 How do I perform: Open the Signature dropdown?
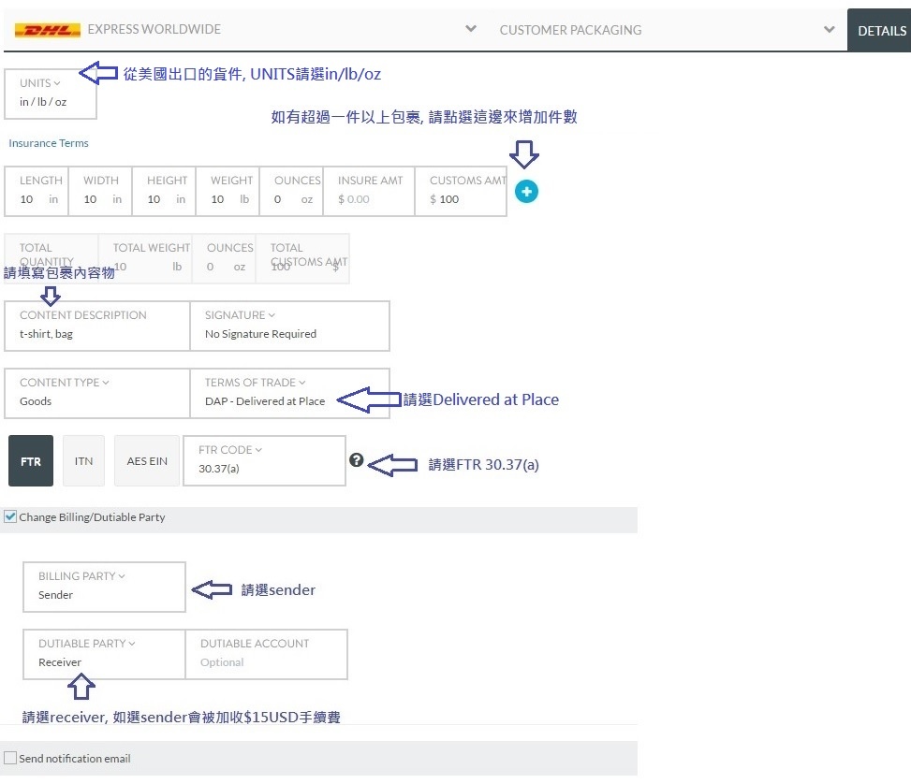coord(289,326)
